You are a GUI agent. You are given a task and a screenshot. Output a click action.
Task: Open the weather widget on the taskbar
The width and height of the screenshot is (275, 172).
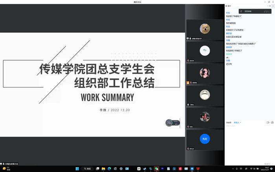coord(6,169)
